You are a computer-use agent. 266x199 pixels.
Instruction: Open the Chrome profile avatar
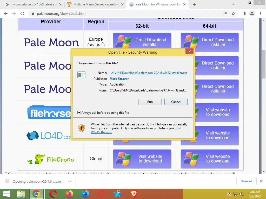point(252,13)
